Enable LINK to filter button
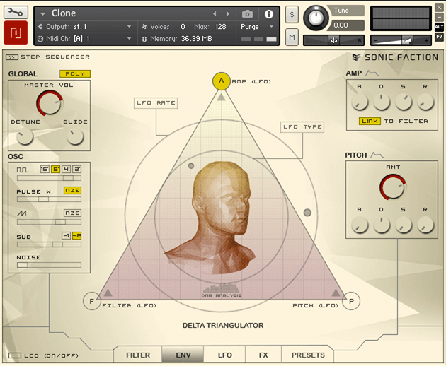The height and width of the screenshot is (366, 446). [x=369, y=121]
